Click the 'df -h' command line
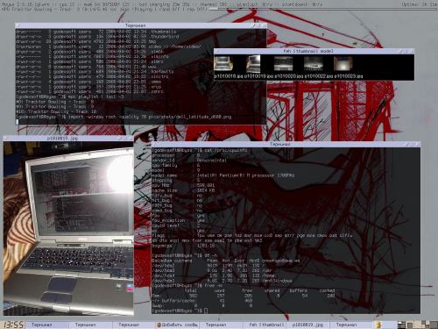This screenshot has width=438, height=329. pyautogui.click(x=185, y=255)
